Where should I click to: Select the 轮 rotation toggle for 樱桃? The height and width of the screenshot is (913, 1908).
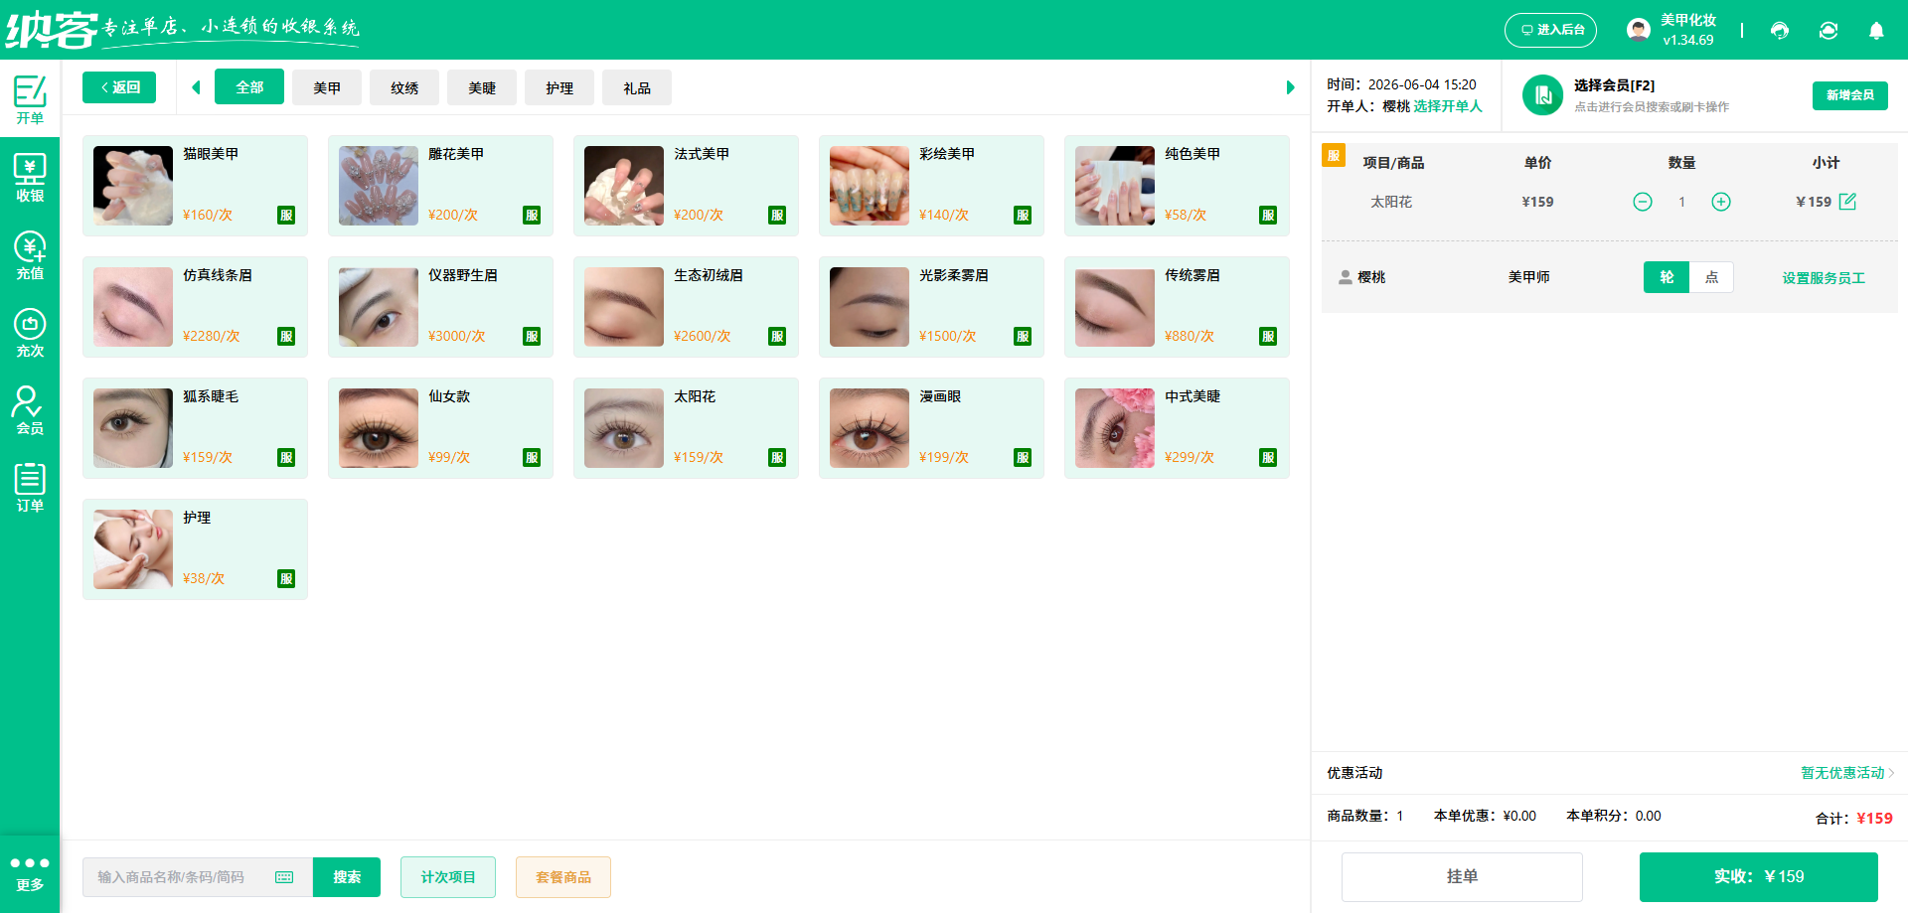(x=1667, y=277)
